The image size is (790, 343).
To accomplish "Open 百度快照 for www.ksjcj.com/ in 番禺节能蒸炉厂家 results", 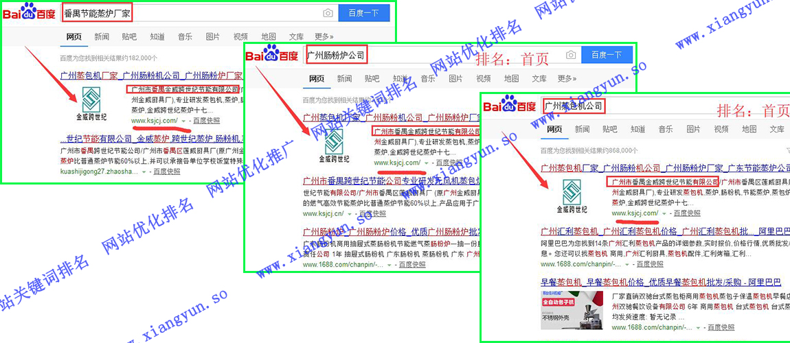I will point(207,121).
